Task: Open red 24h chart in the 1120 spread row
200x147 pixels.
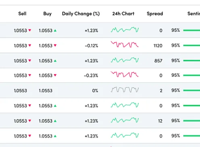Action: pyautogui.click(x=125, y=44)
